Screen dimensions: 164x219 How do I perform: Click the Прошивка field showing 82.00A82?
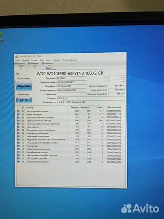(71, 78)
